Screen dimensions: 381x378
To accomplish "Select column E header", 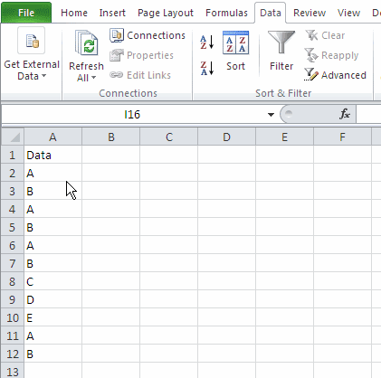I will click(x=284, y=137).
